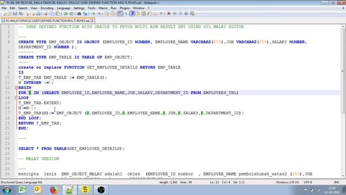The width and height of the screenshot is (346, 195).
Task: Toggle Show All Characters icon
Action: [x=126, y=14]
